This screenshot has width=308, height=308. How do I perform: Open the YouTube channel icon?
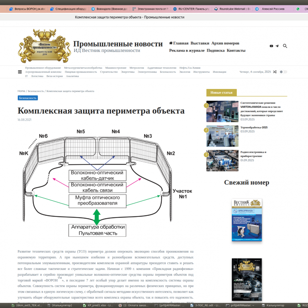(x=271, y=46)
